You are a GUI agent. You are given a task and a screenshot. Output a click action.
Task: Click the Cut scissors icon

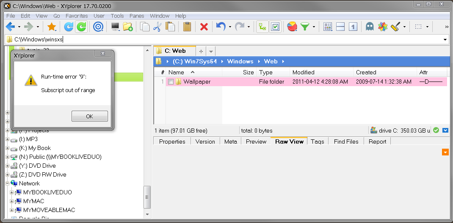point(157,27)
